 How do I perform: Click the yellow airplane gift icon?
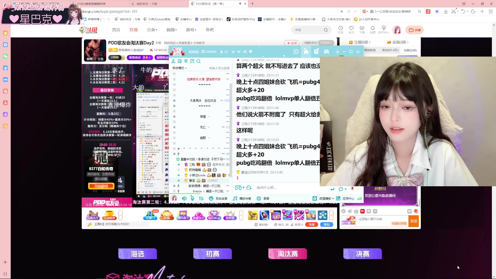click(x=253, y=215)
